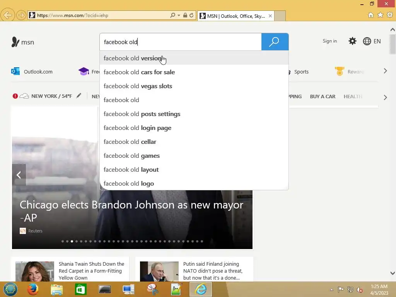This screenshot has height=297, width=396.
Task: Select suggestion 'facebook old cars for sale'
Action: (x=194, y=72)
